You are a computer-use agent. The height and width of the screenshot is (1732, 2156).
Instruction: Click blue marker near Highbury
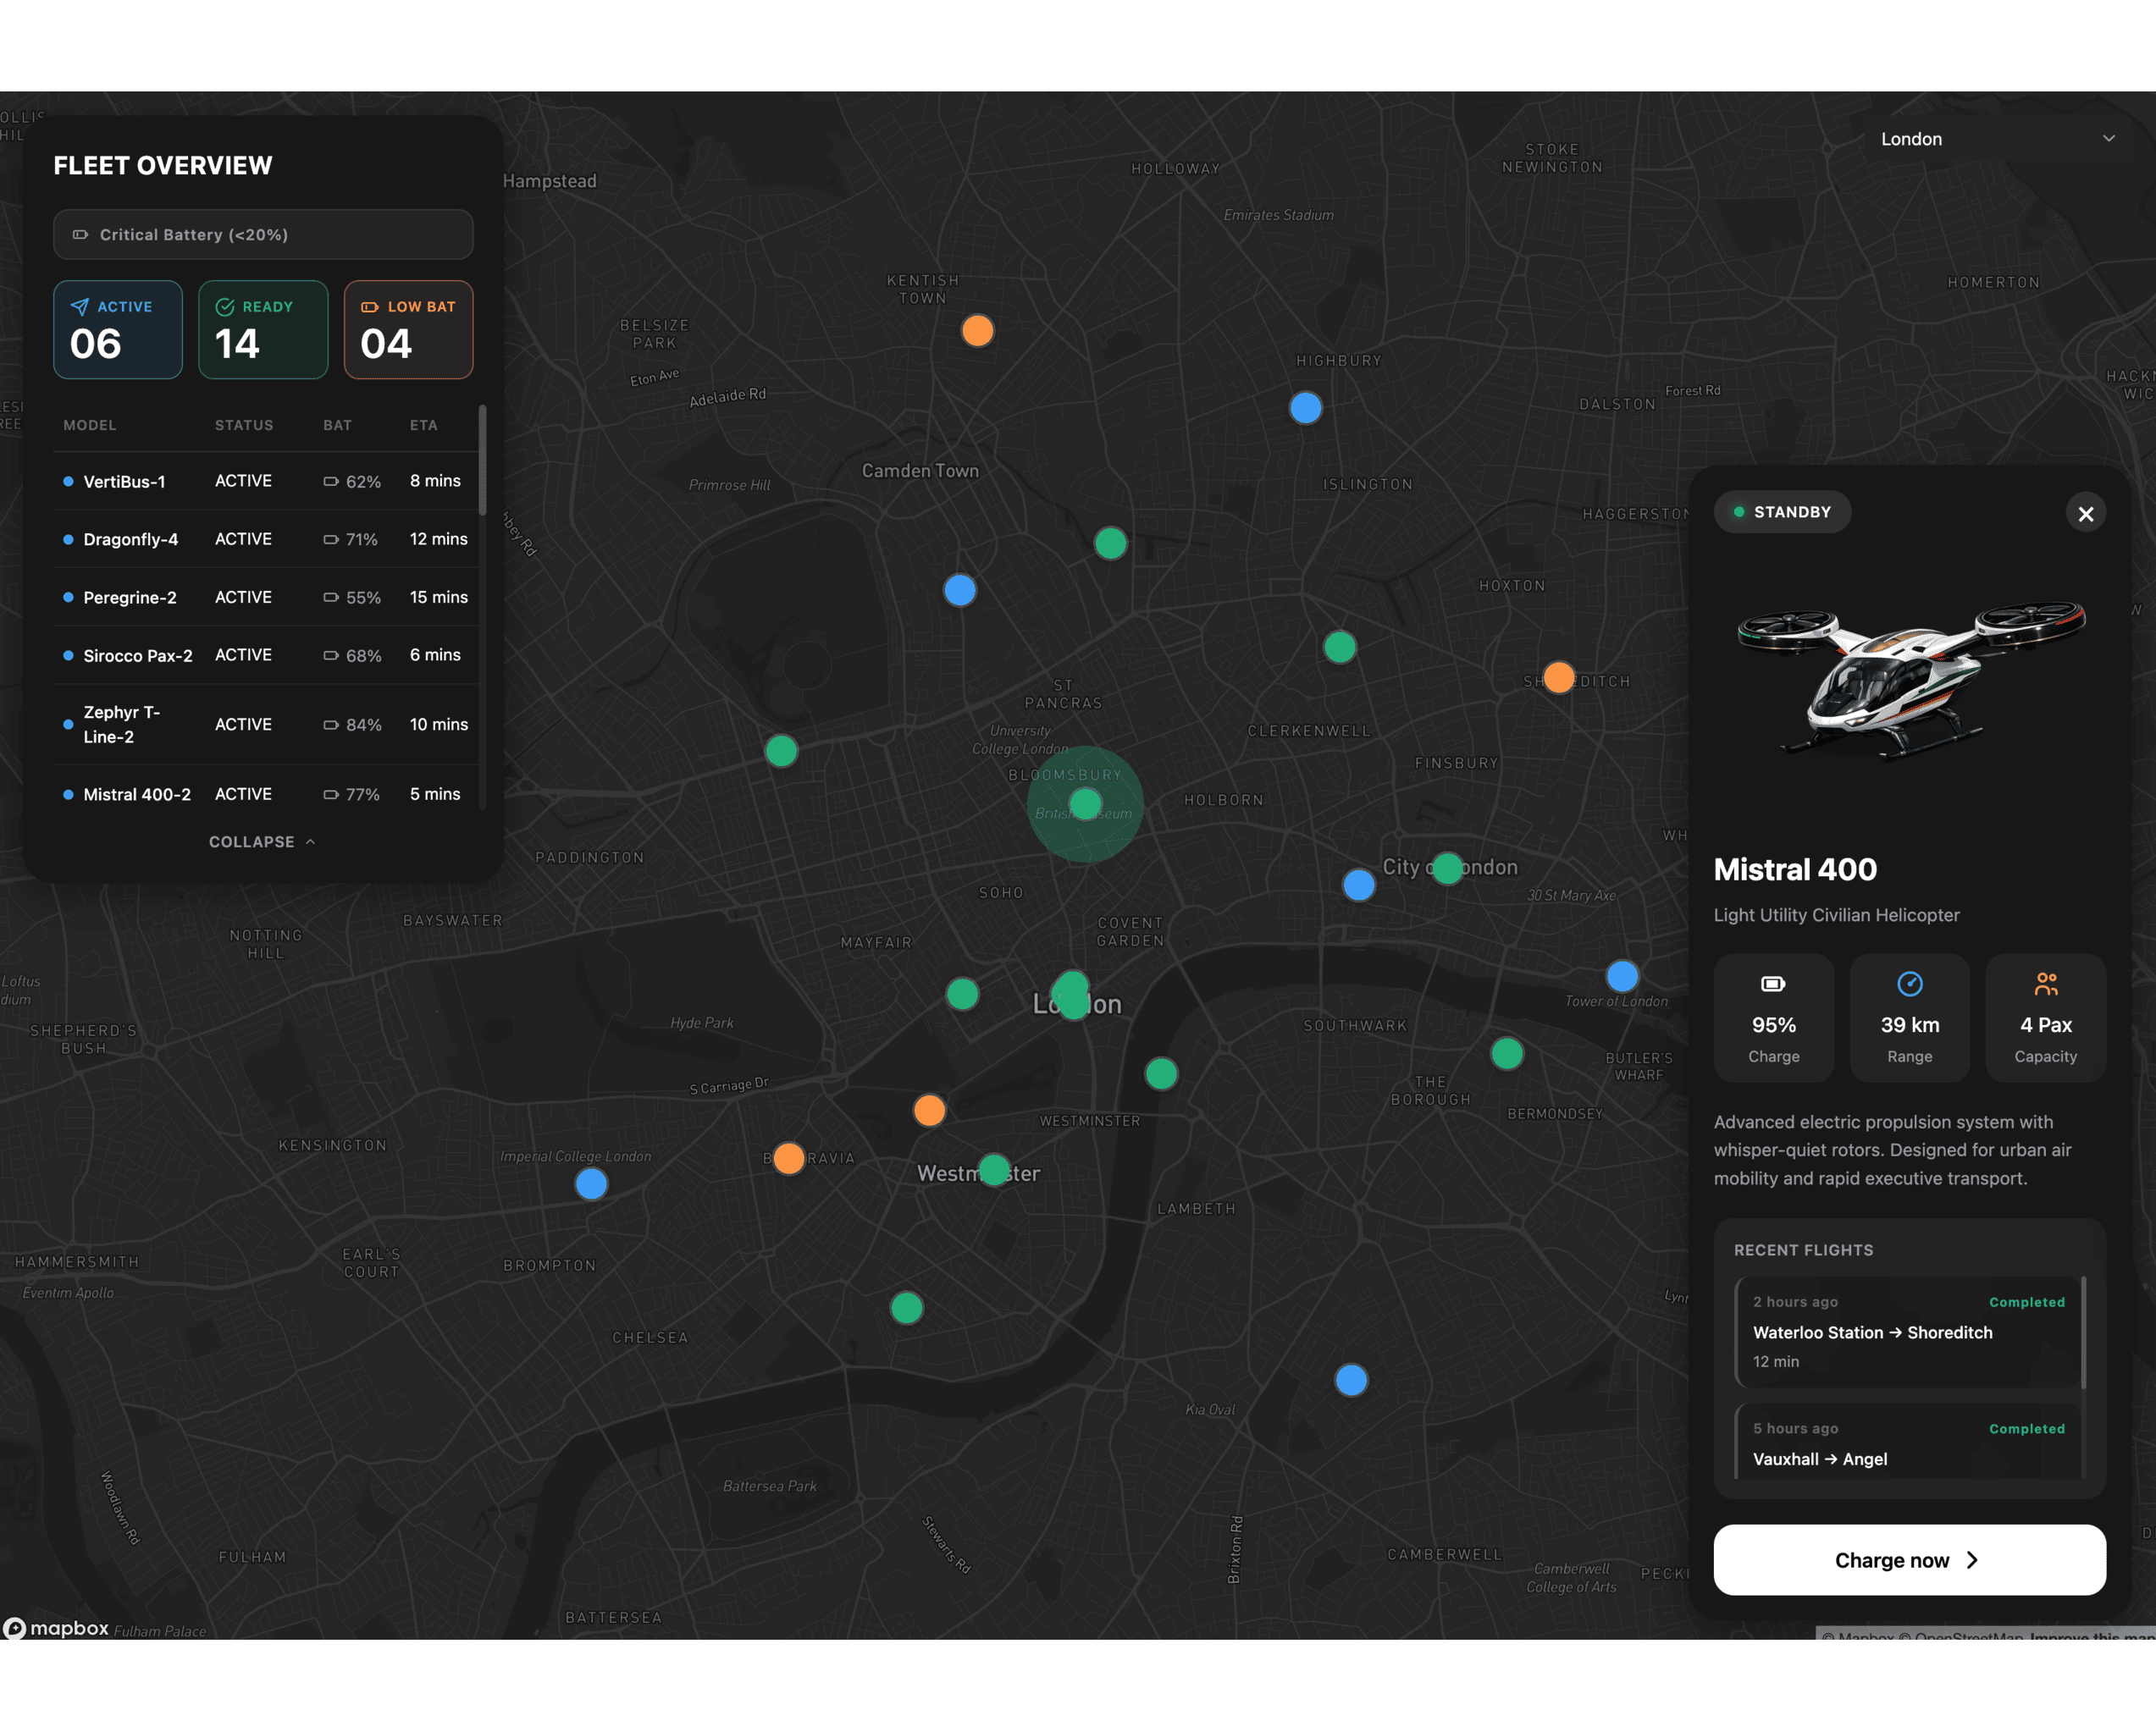1305,408
